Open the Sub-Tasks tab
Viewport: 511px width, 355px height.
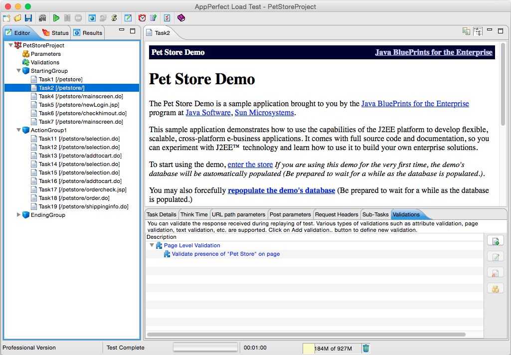click(375, 214)
